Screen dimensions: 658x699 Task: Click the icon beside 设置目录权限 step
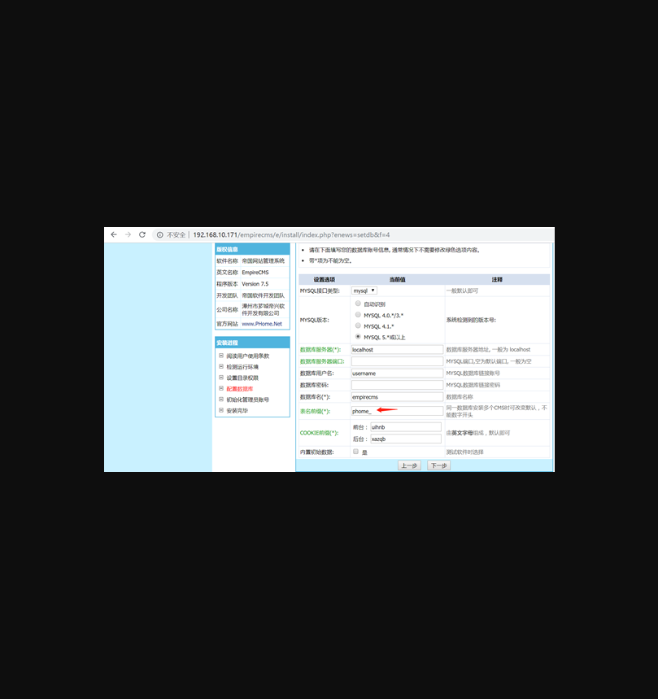220,378
